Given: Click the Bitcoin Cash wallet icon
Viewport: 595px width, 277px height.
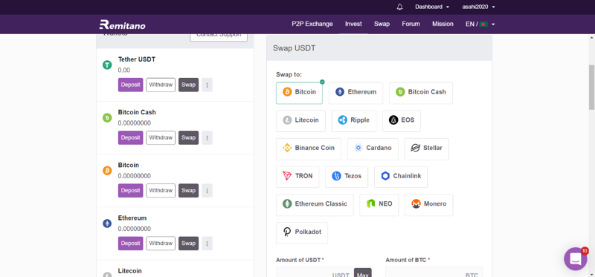Looking at the screenshot, I should (x=107, y=118).
